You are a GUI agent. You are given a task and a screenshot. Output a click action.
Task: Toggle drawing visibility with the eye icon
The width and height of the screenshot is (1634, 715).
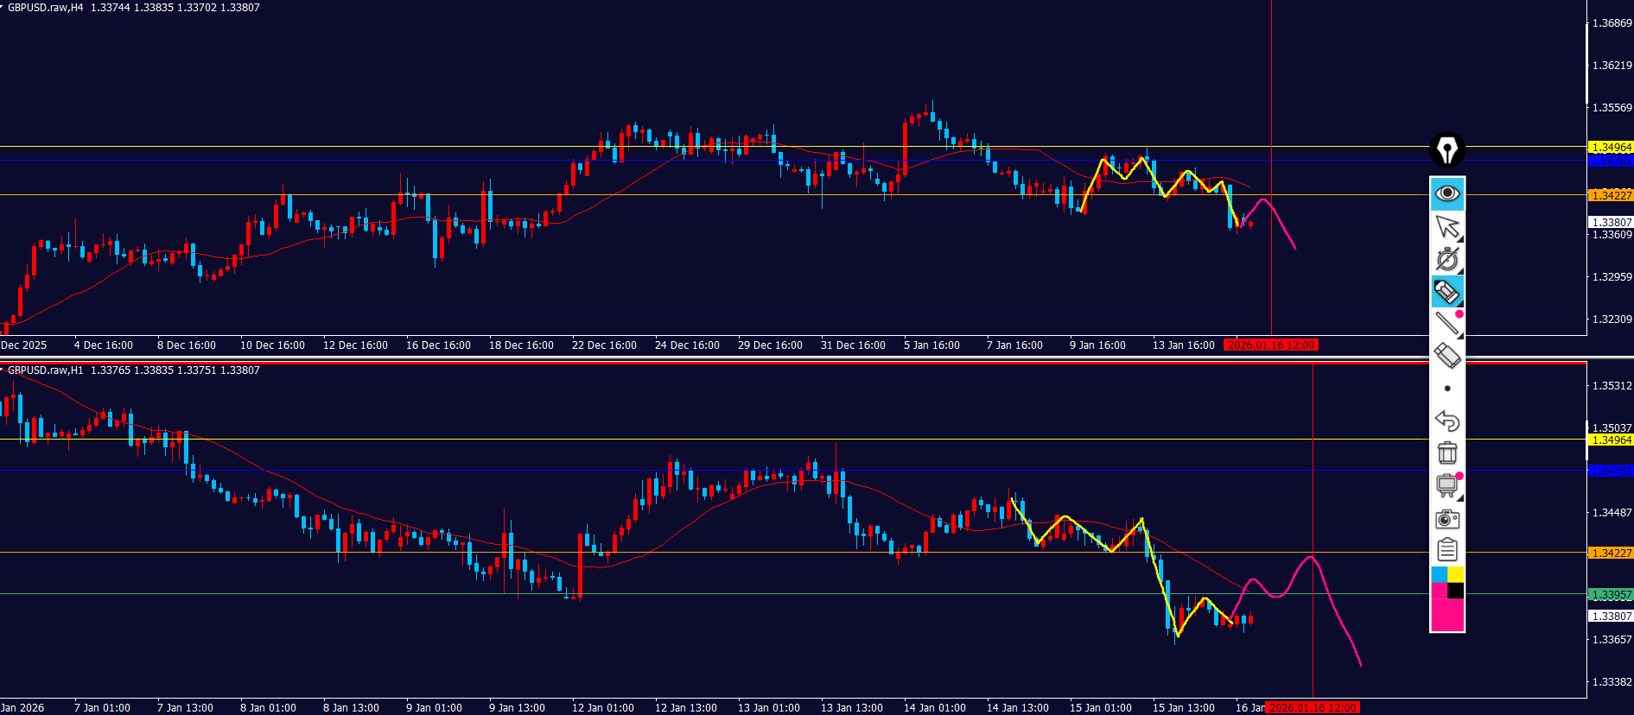pos(1447,193)
